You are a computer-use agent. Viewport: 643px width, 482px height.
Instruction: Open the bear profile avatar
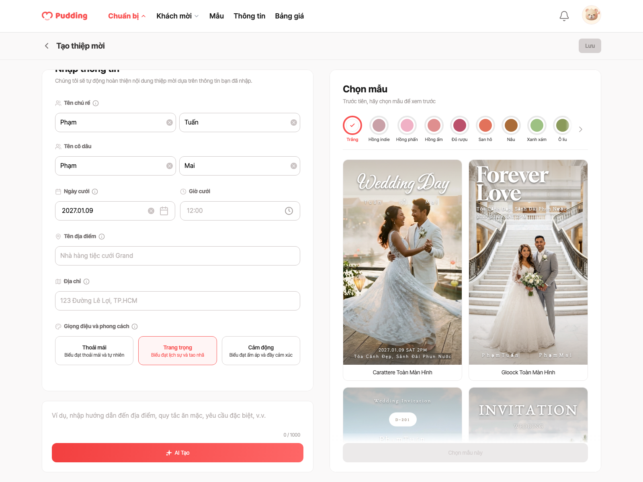592,15
